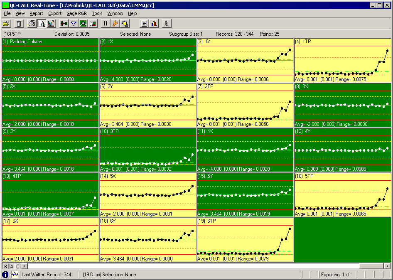Click the 'Subgroup Size: 1' info text
This screenshot has width=393, height=280.
[186, 34]
